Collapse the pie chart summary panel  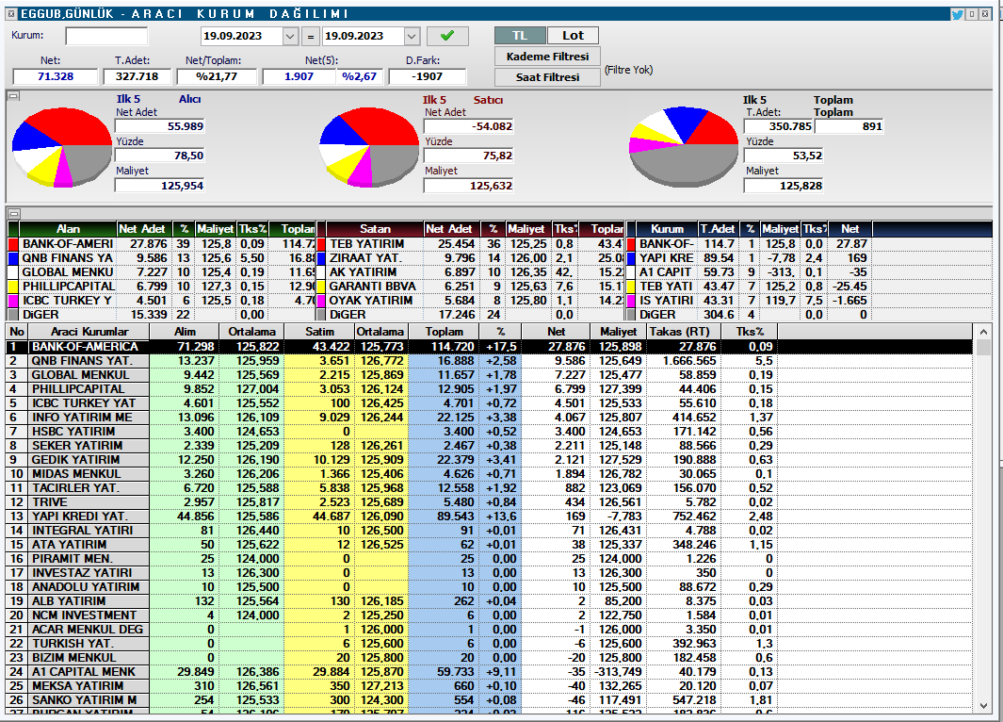[x=13, y=96]
